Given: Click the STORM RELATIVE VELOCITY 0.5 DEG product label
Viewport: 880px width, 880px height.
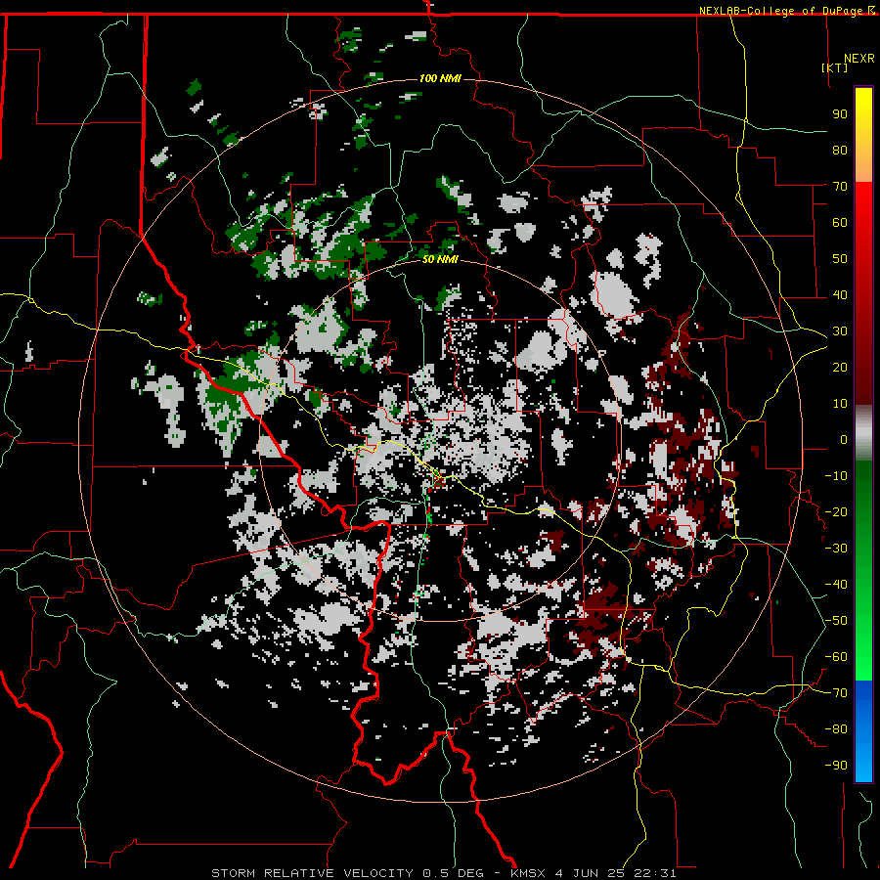Looking at the screenshot, I should (x=347, y=873).
